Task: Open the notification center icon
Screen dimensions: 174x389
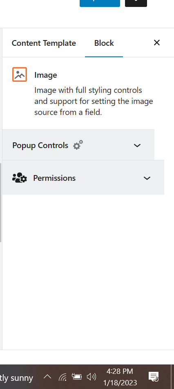Action: pyautogui.click(x=154, y=377)
